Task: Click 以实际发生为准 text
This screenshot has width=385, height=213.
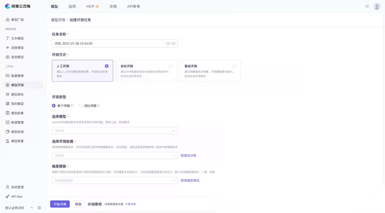Action: click(114, 204)
